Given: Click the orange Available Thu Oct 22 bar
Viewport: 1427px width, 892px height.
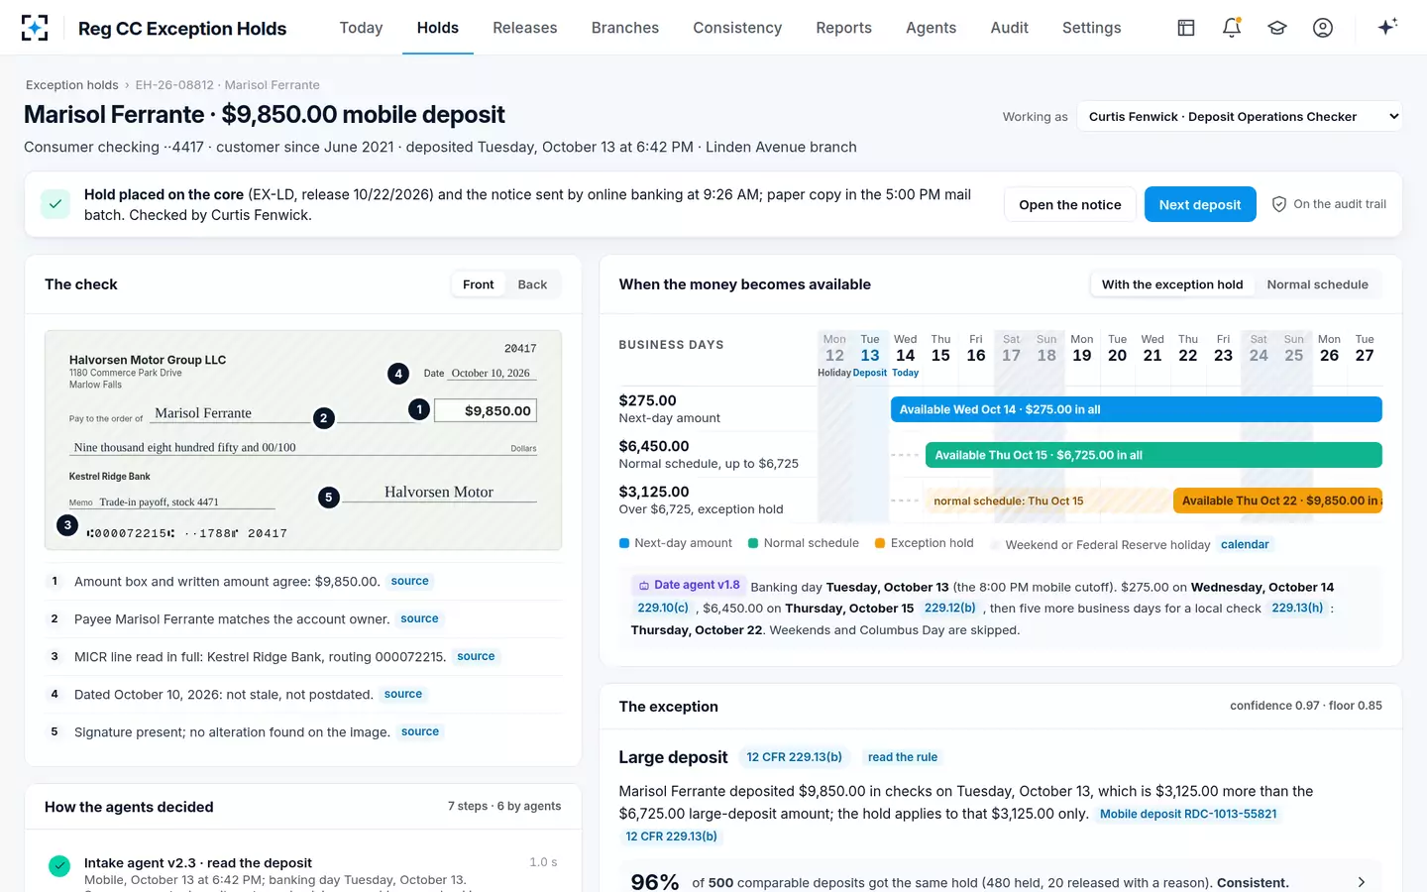Looking at the screenshot, I should pyautogui.click(x=1277, y=501).
